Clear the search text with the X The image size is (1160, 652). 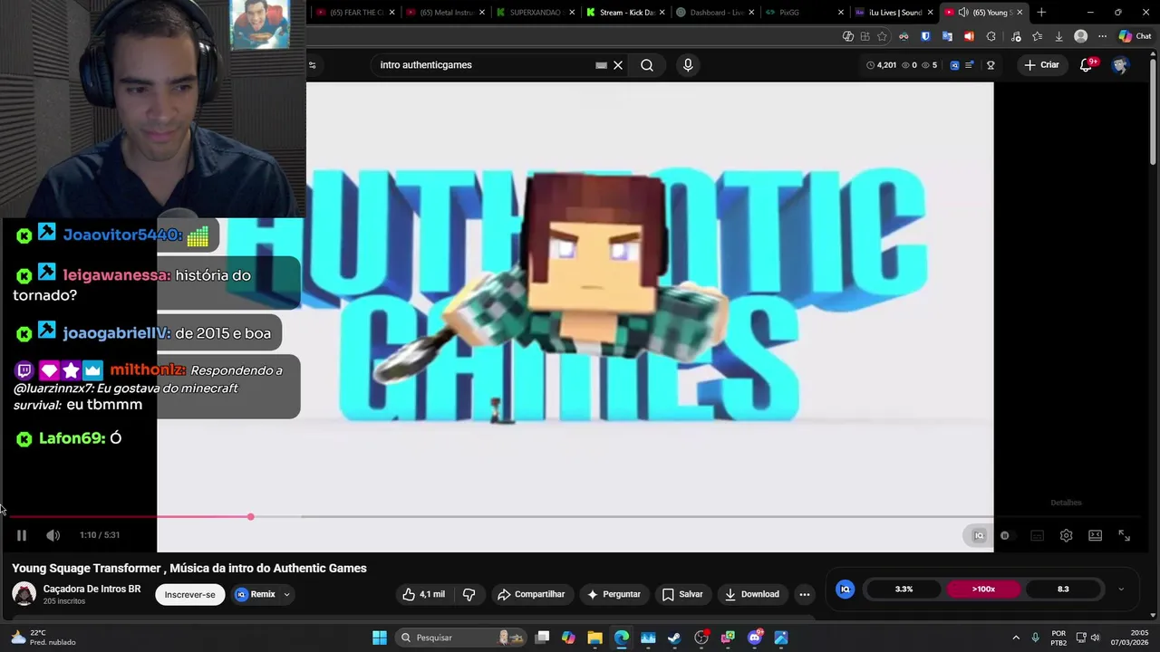click(x=618, y=65)
